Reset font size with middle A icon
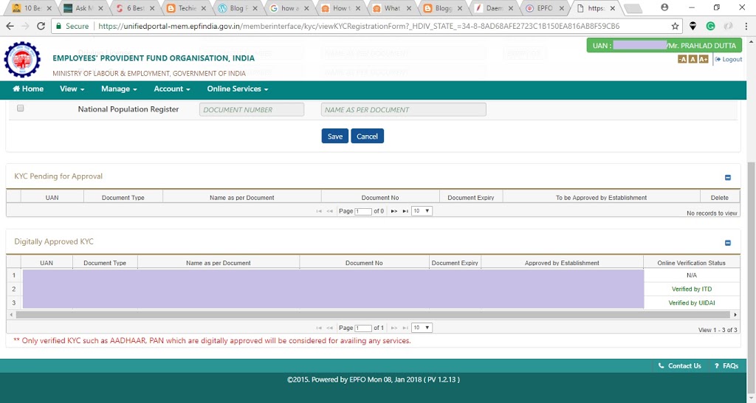Viewport: 756px width, 403px height. click(693, 59)
